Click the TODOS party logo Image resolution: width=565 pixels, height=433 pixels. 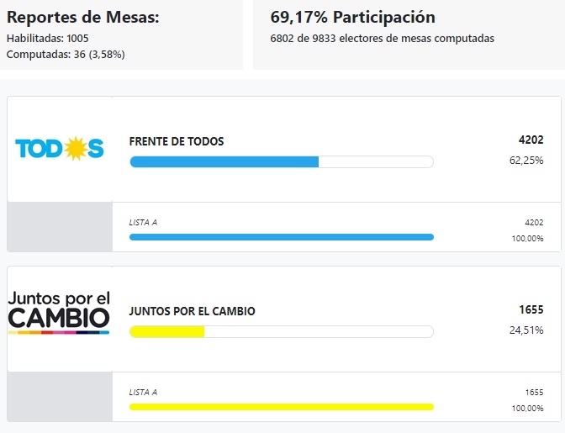[x=59, y=149]
